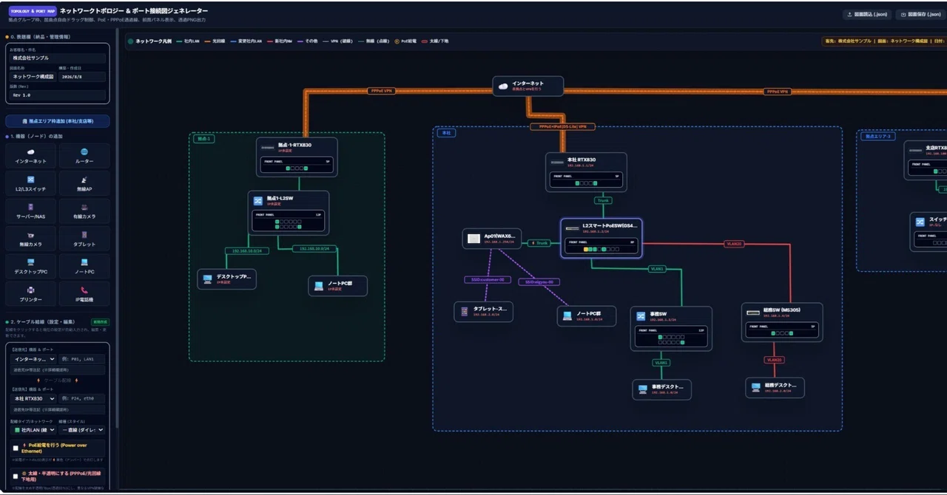Select the 事務SW switch node

tap(672, 328)
